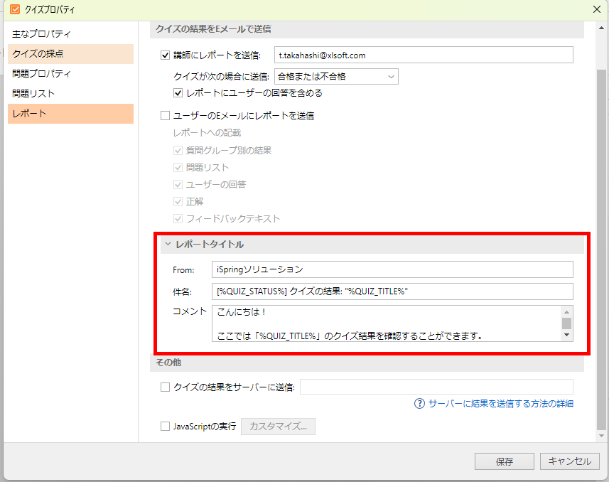Uncheck 講師にレポートを送信 checkbox
The width and height of the screenshot is (609, 482).
coord(166,55)
